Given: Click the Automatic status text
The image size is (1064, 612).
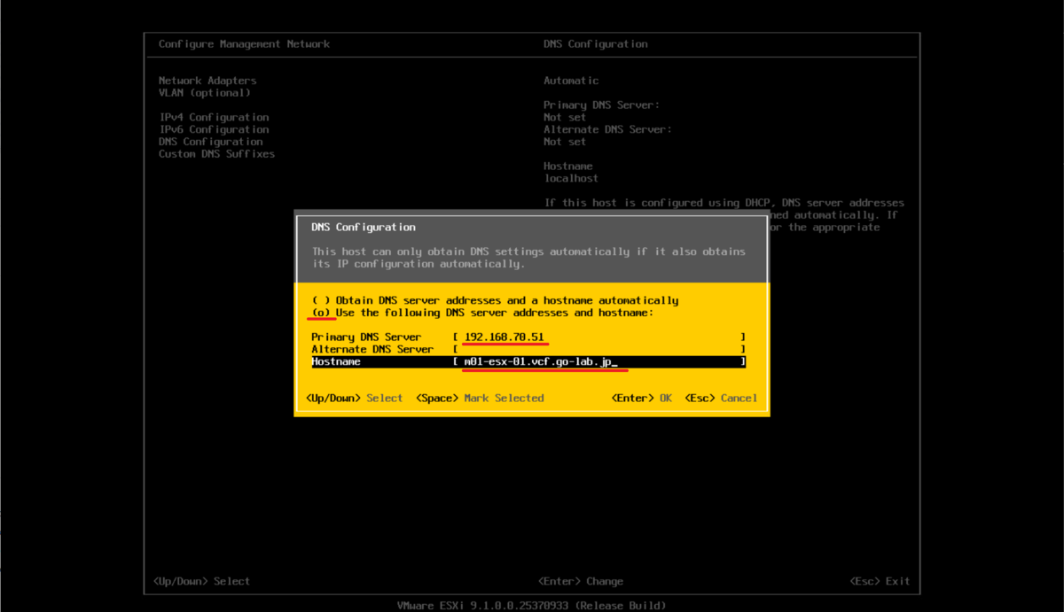Looking at the screenshot, I should (x=571, y=81).
